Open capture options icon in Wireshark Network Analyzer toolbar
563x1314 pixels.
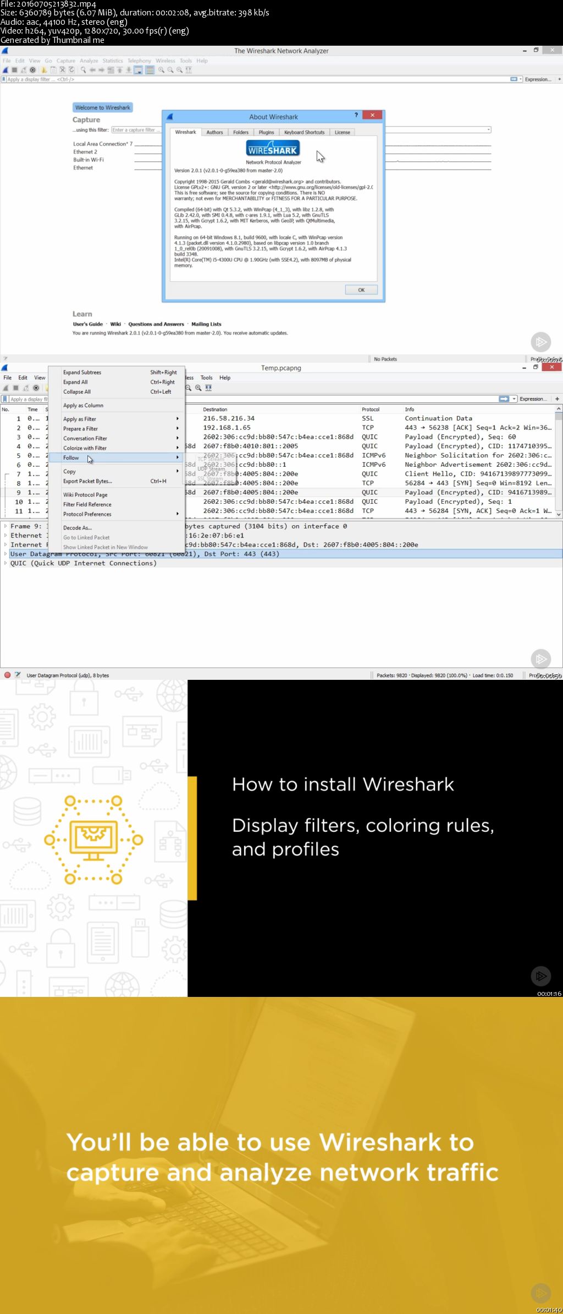click(33, 70)
